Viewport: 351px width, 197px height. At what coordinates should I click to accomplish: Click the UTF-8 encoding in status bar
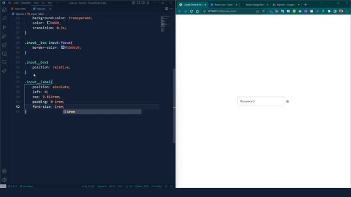(112, 186)
